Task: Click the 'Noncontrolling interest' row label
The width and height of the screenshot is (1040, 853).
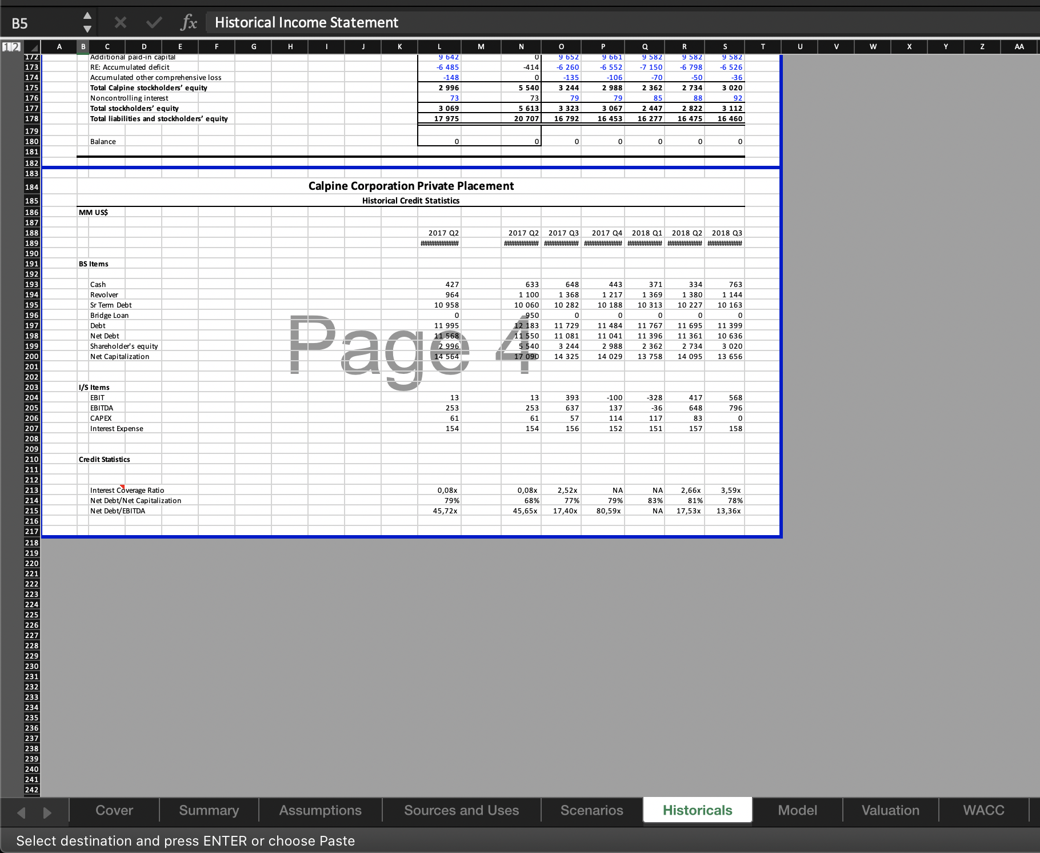Action: click(129, 98)
